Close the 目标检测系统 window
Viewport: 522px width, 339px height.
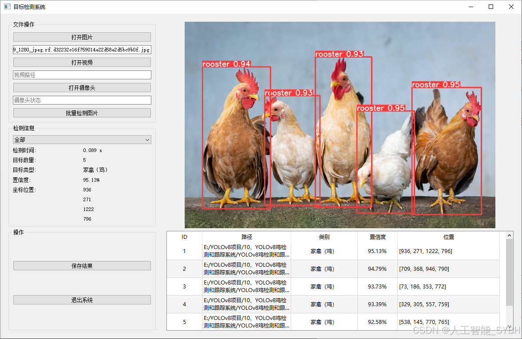[511, 7]
